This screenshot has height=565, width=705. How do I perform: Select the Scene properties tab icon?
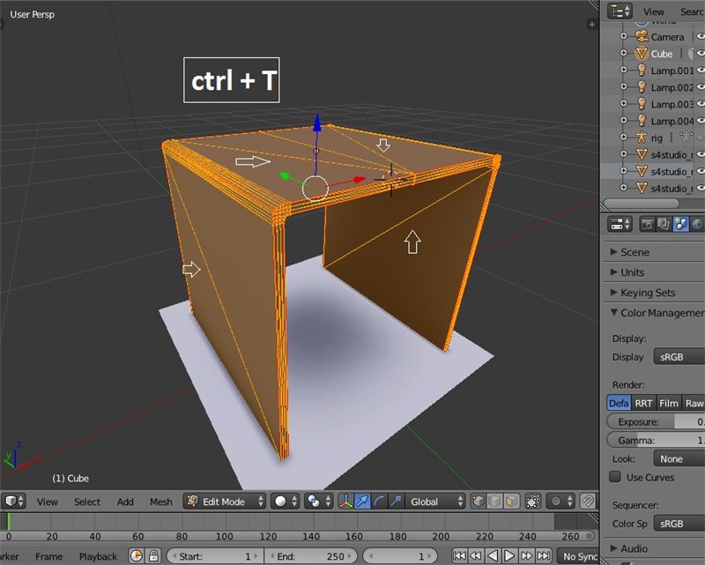[x=680, y=225]
